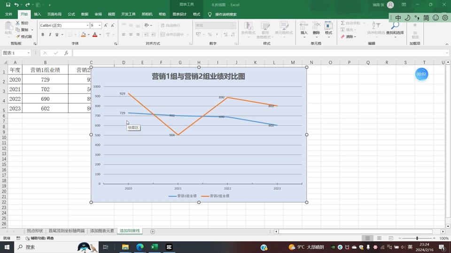451x253 pixels.
Task: Click the Normal view icon
Action: 367,238
